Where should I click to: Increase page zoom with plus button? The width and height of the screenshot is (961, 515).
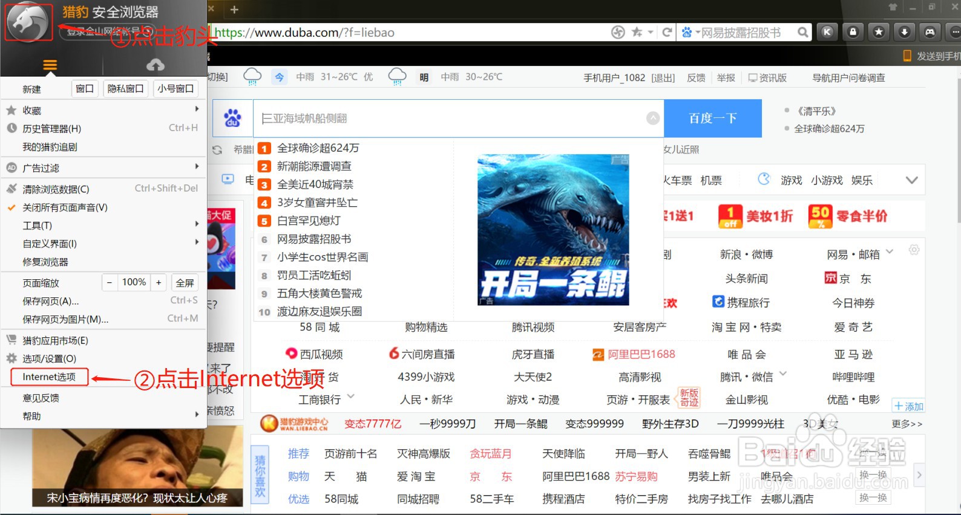pos(159,282)
